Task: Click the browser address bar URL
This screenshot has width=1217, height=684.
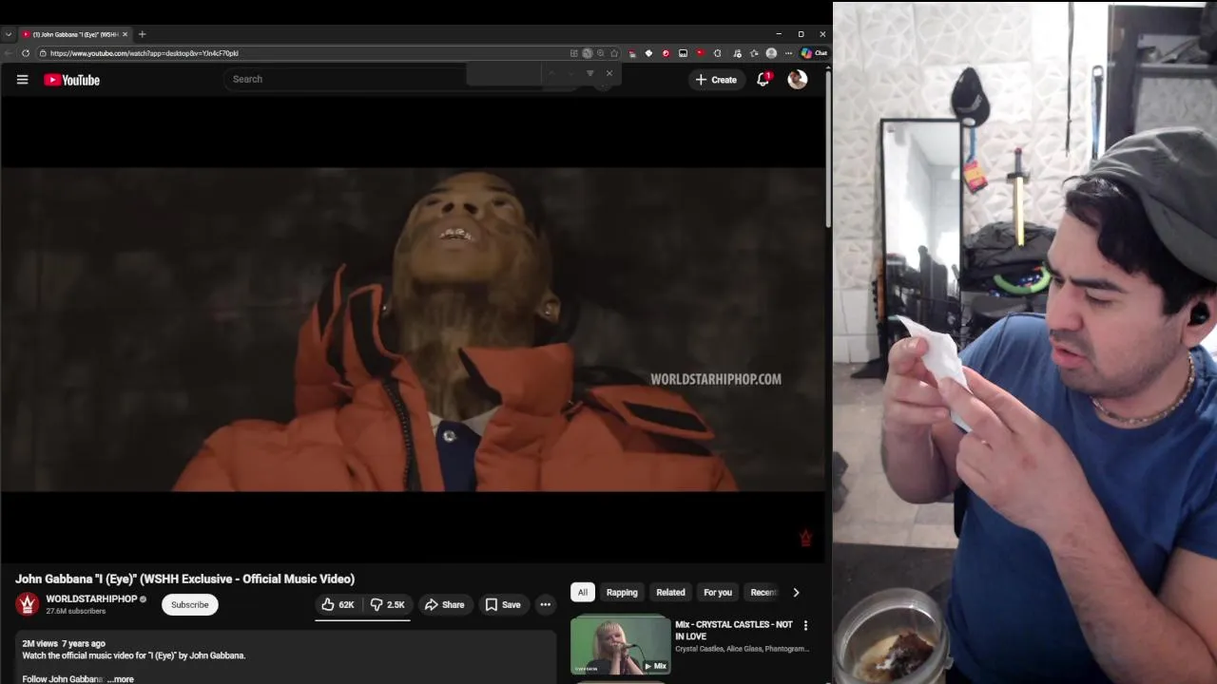Action: pos(145,53)
